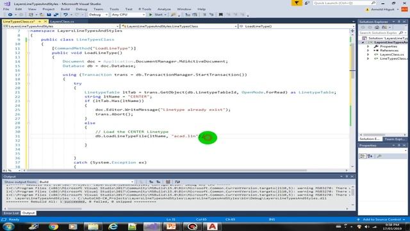410x231 pixels.
Task: Click the Save All icon
Action: pyautogui.click(x=56, y=15)
